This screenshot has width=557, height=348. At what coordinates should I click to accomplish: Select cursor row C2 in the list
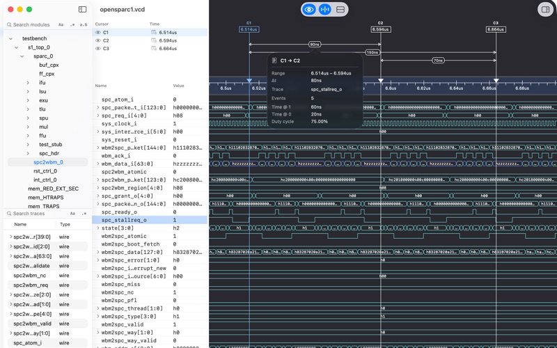[150, 40]
